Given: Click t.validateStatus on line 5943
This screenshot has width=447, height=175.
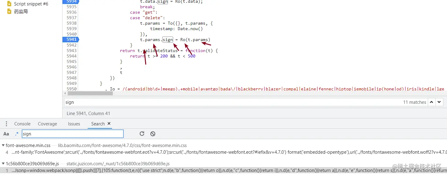Looking at the screenshot, I should click(x=157, y=51).
